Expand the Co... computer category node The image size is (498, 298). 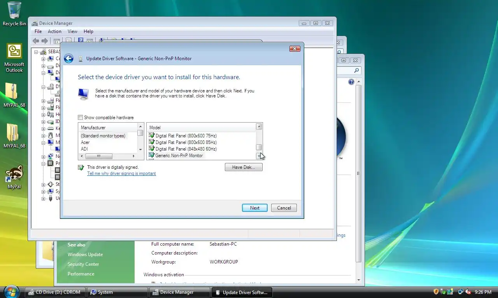(44, 59)
